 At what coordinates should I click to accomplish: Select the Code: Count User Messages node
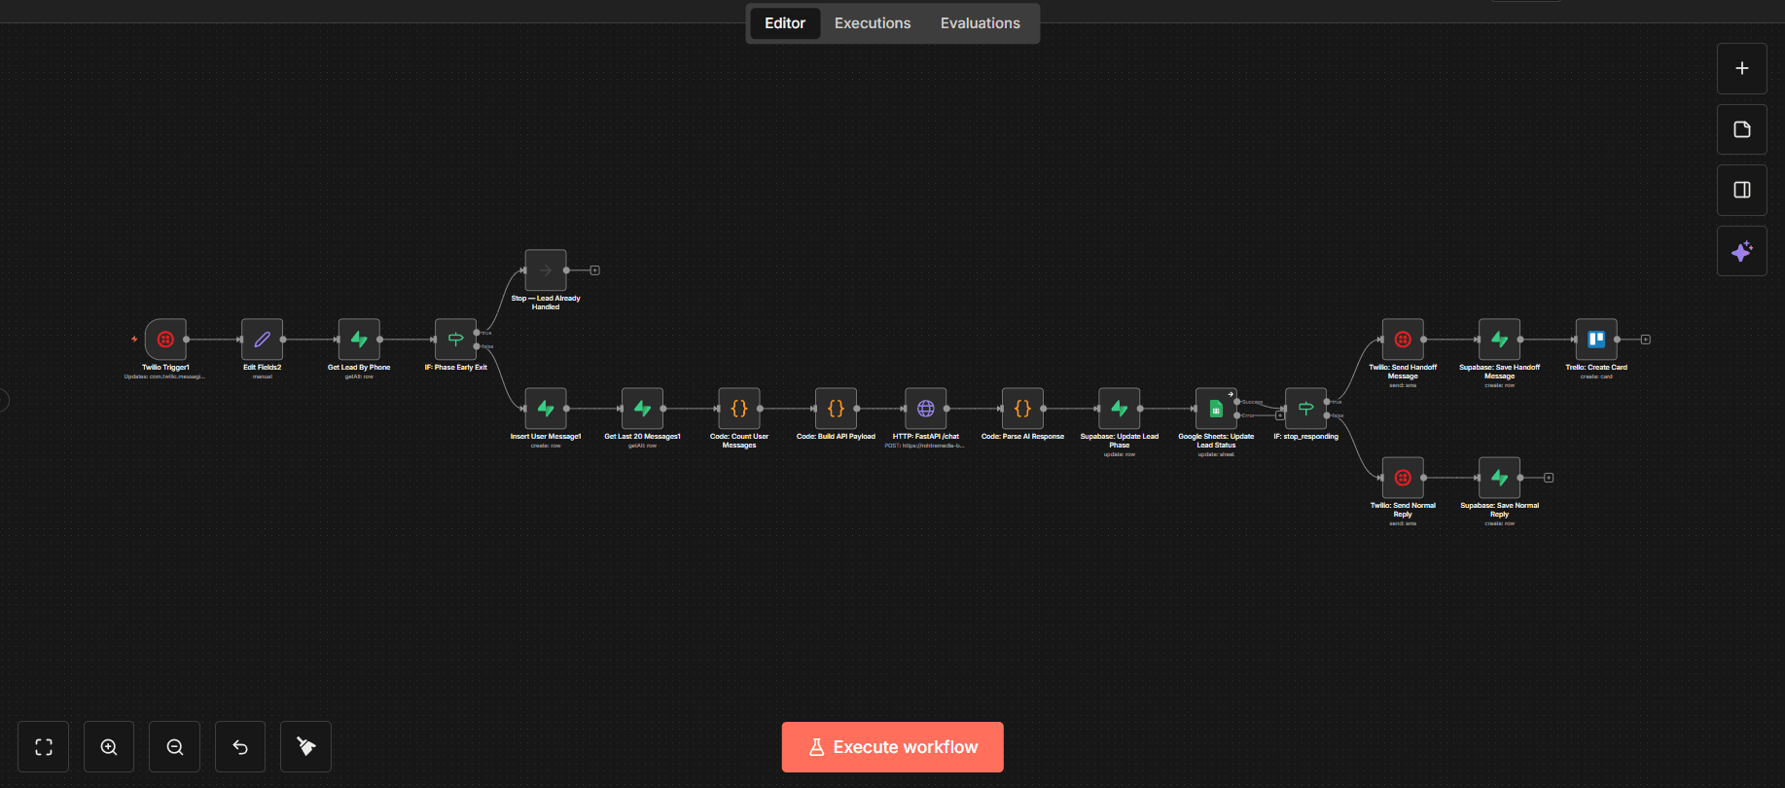point(739,409)
